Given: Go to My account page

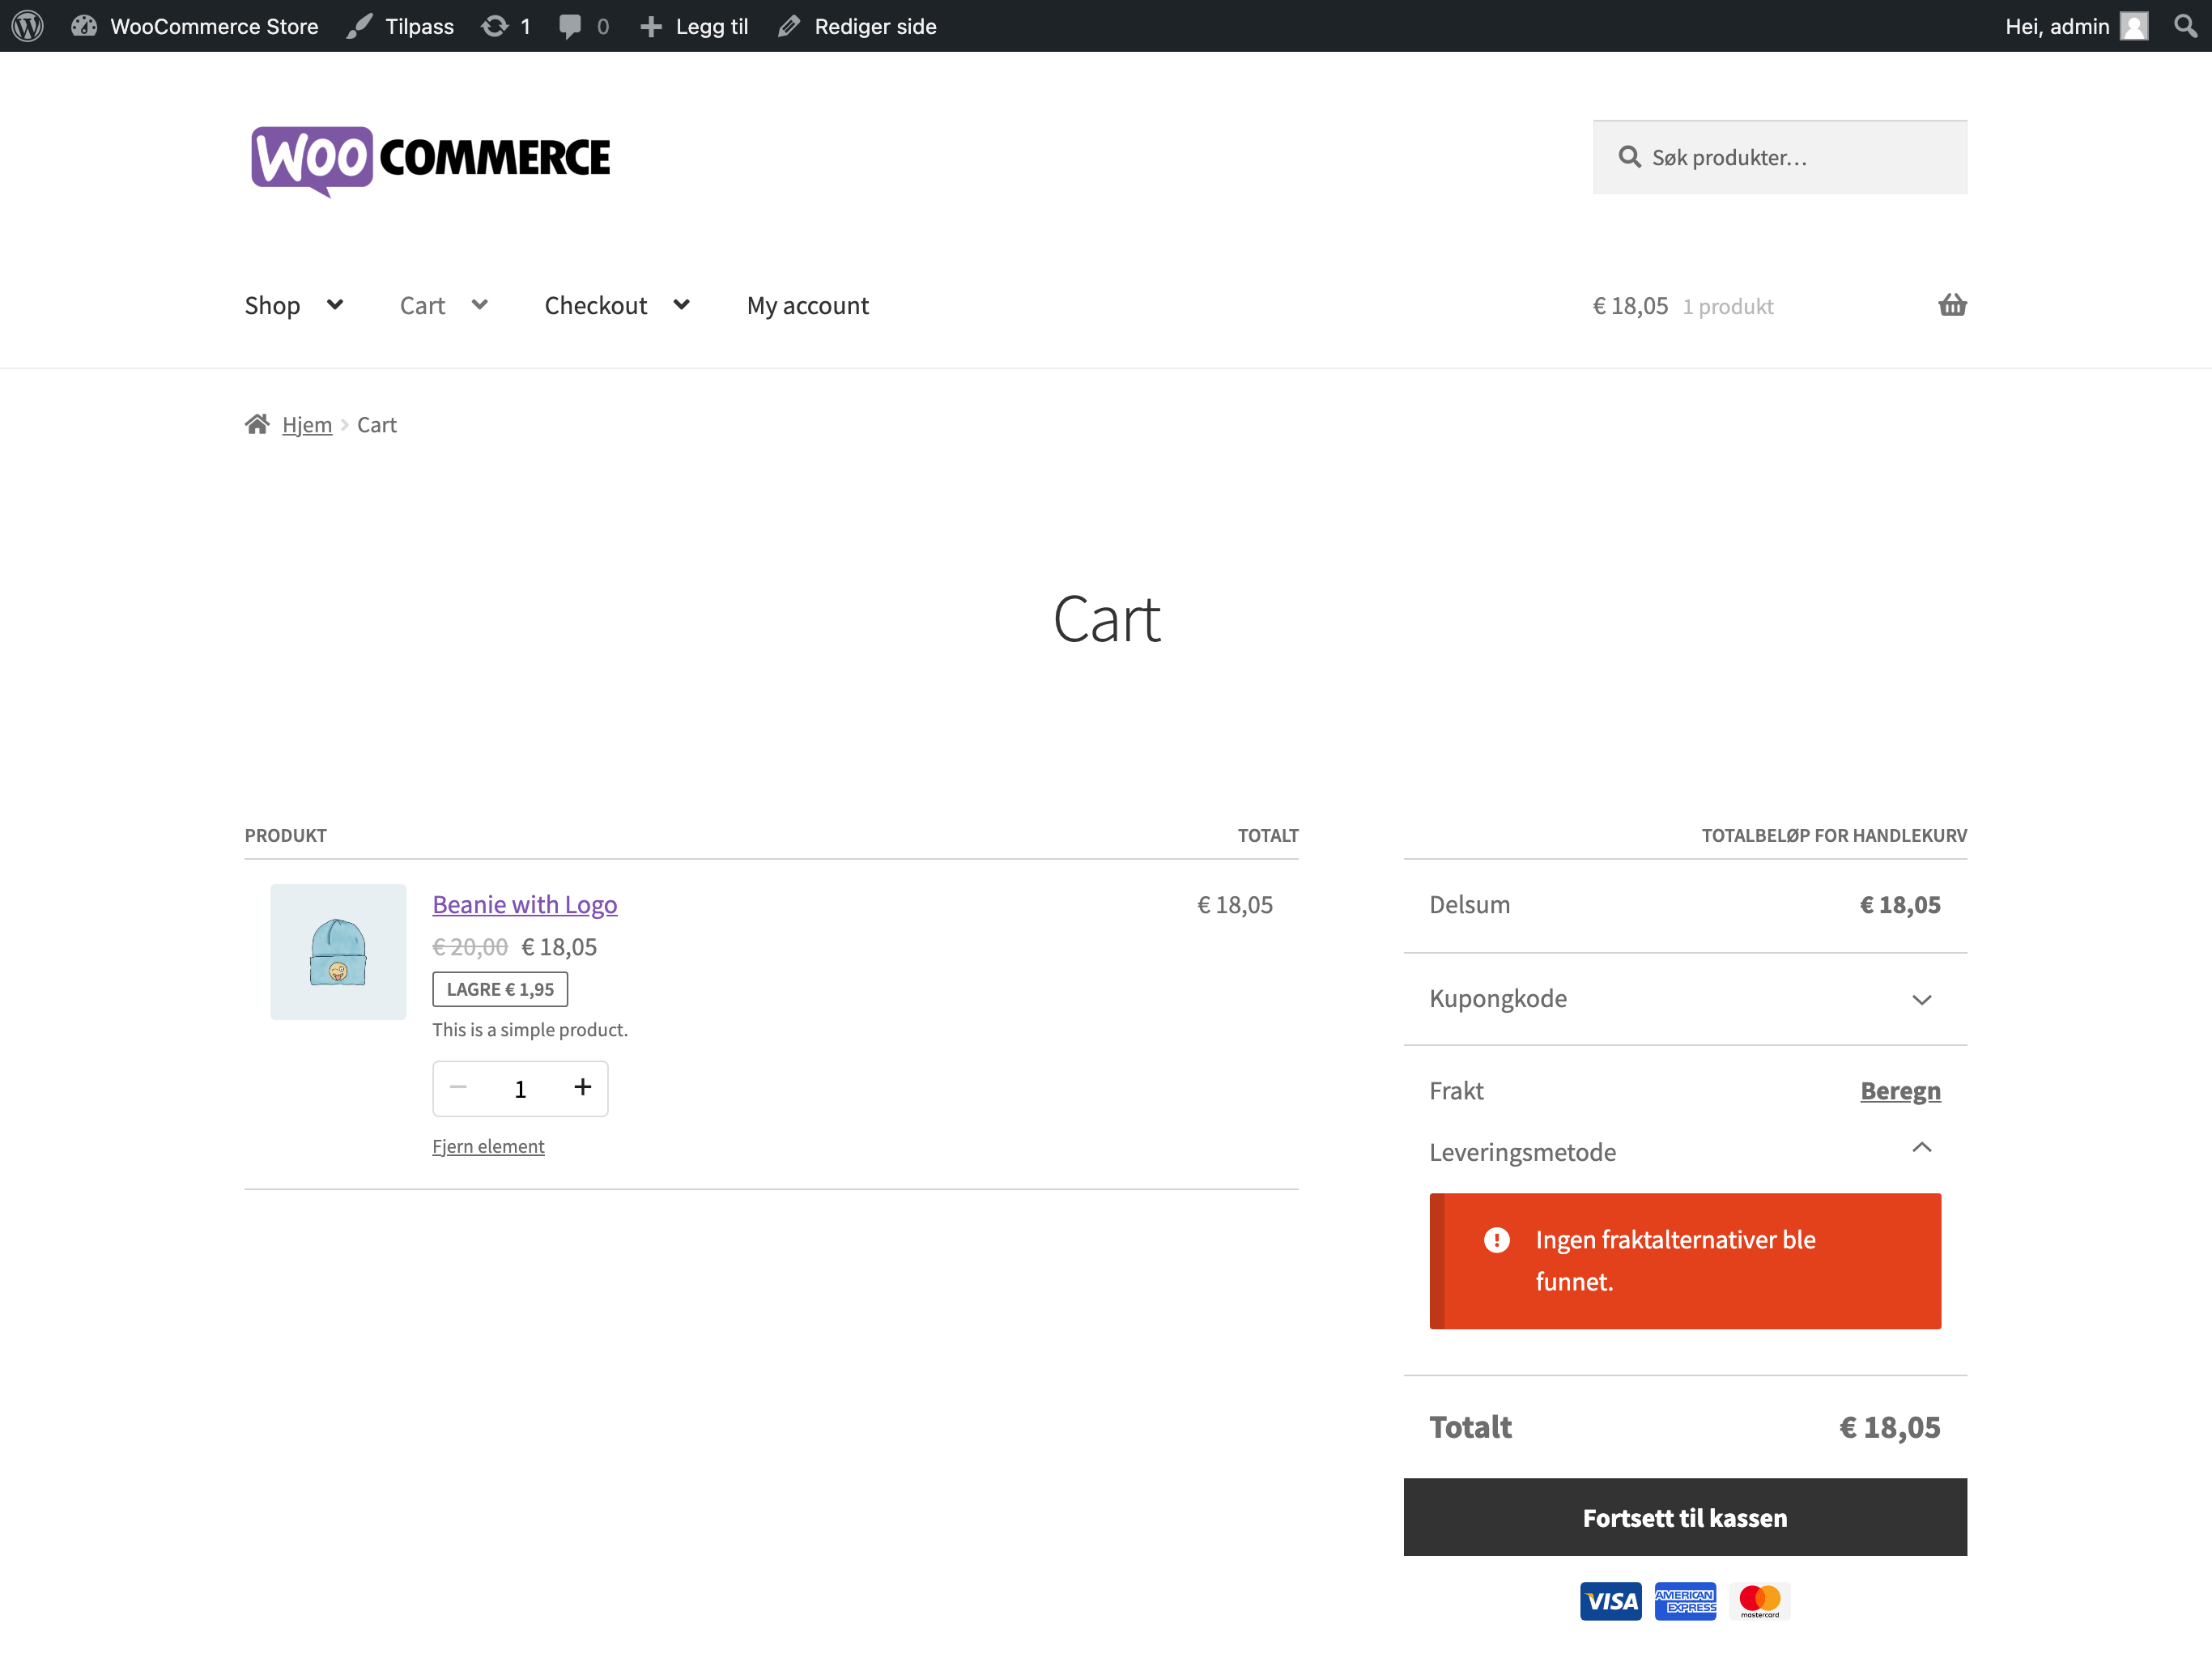Looking at the screenshot, I should 807,305.
